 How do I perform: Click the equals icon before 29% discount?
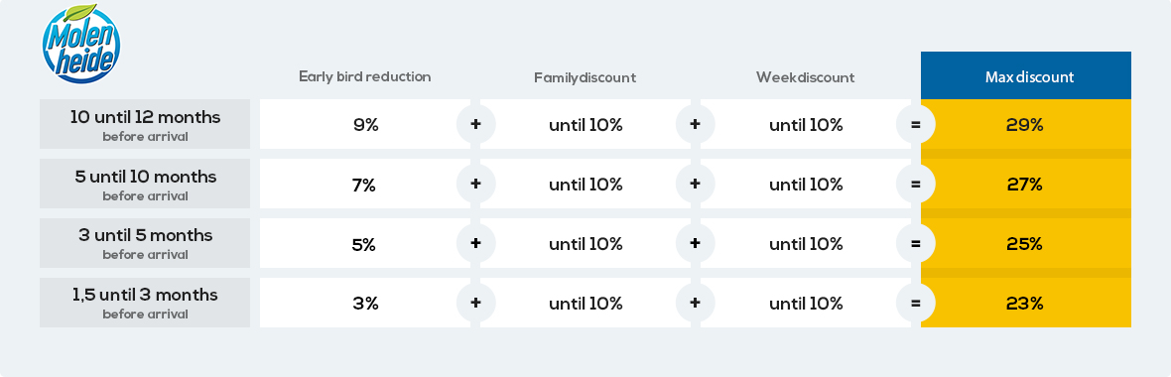(x=916, y=124)
